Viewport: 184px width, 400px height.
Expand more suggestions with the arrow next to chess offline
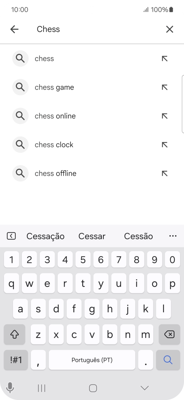165,173
